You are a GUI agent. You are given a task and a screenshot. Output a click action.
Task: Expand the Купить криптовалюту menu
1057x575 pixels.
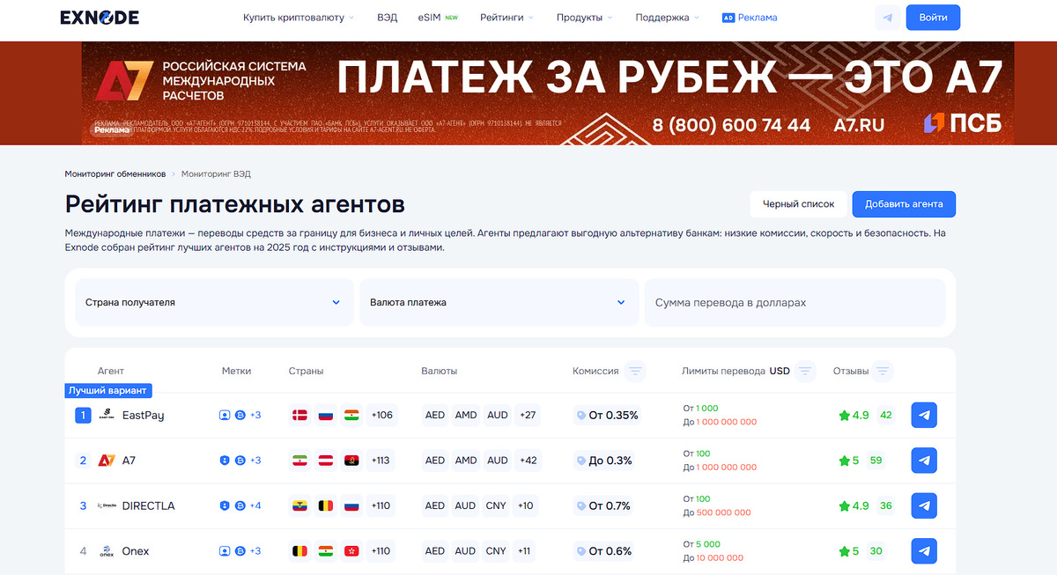299,18
